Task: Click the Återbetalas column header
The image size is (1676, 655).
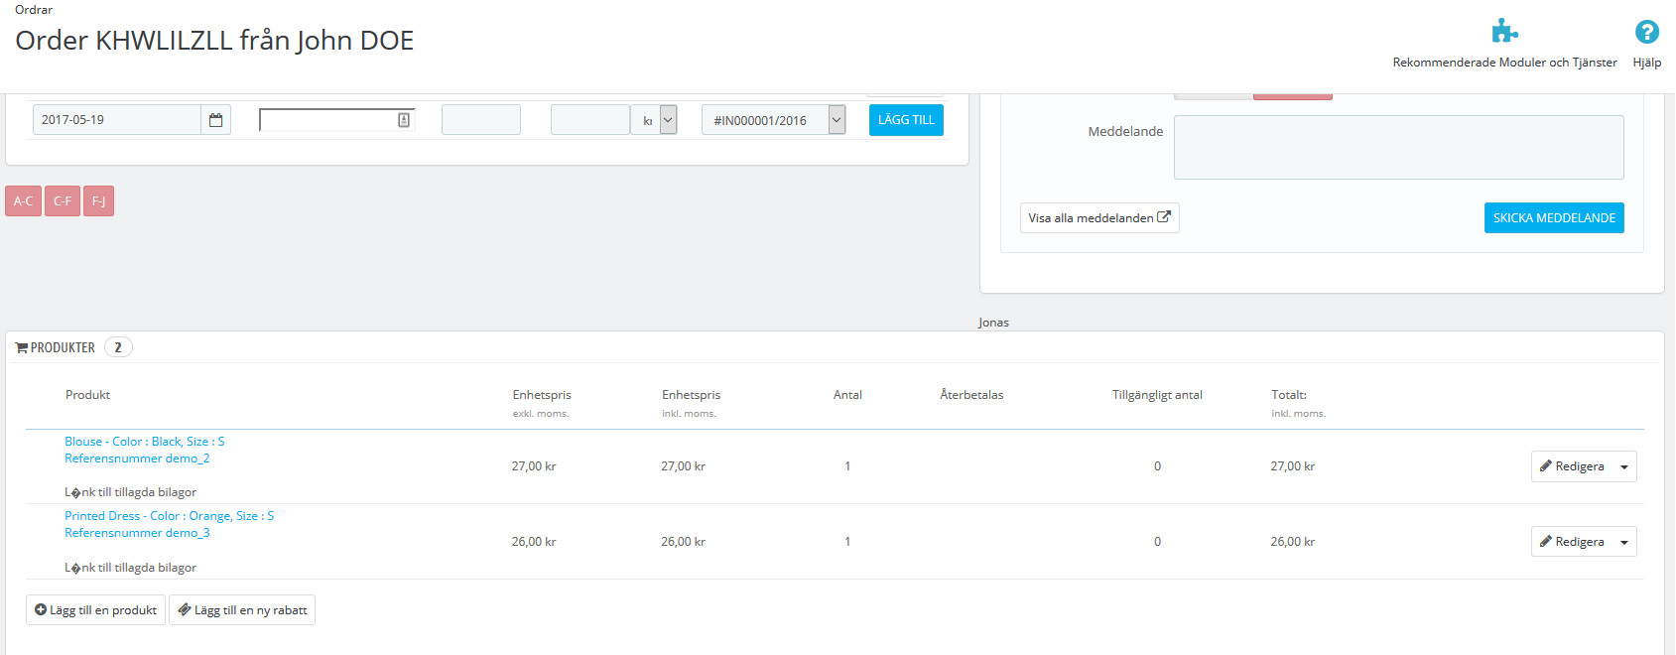Action: (971, 395)
